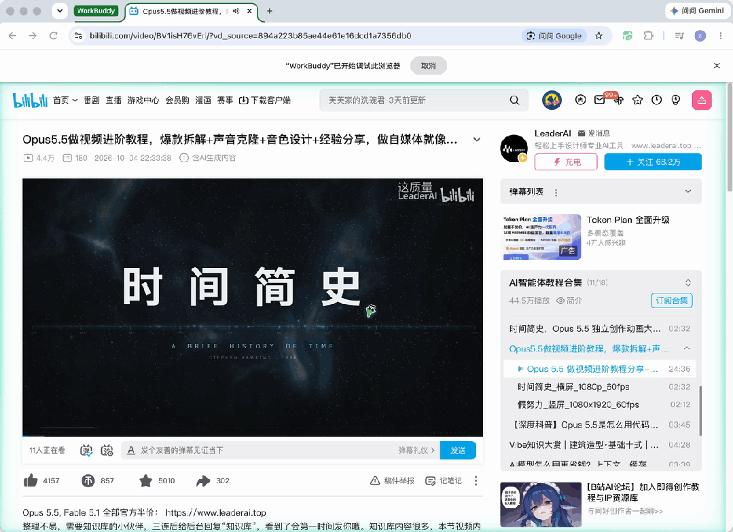Screen dimensions: 733x532
Task: Open the 稿件举报 report icon
Action: point(375,480)
